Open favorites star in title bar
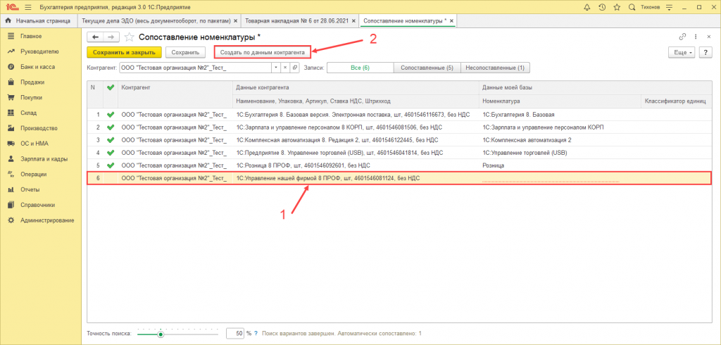721x345 pixels. (617, 7)
